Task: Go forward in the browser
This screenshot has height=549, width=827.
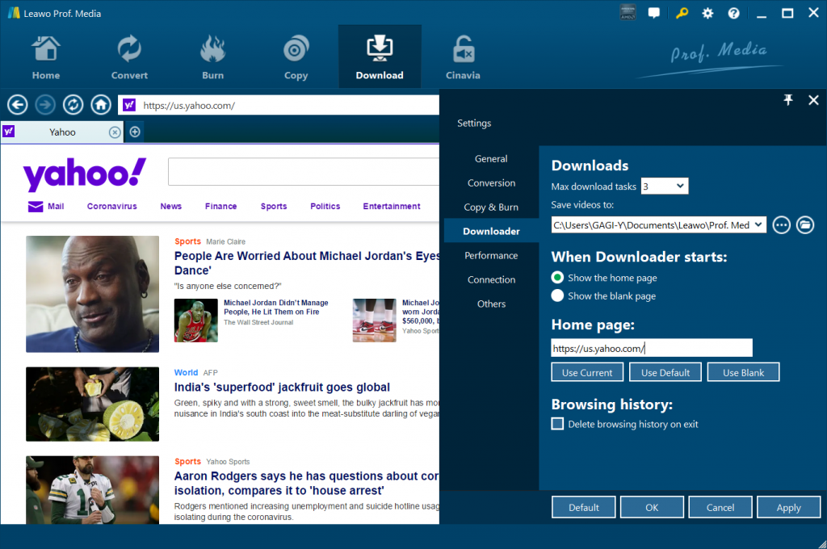Action: pos(45,105)
